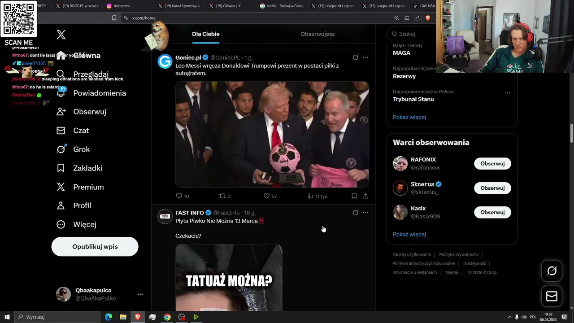
Task: Open Microsoft Edge from taskbar
Action: pyautogui.click(x=109, y=317)
